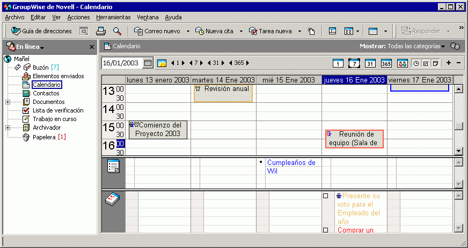Viewport: 468px width, 248px height.
Task: Toggle the notes display button
Action: click(x=435, y=63)
